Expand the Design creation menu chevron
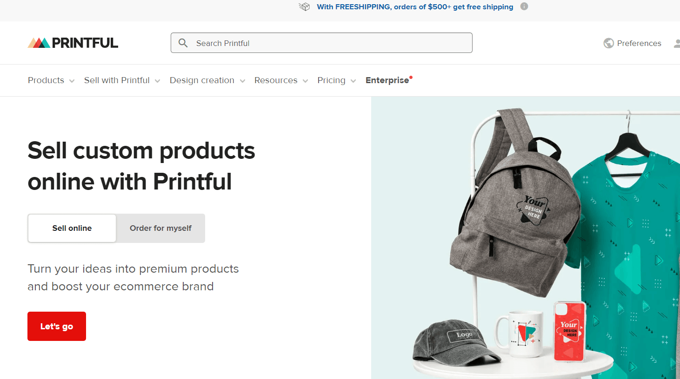 click(242, 81)
